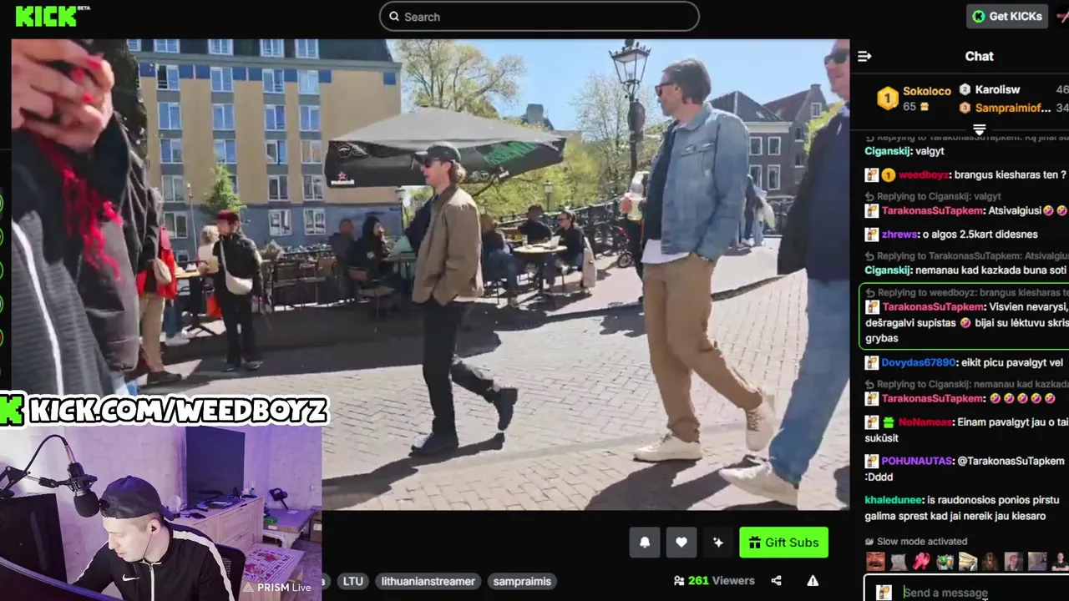
Task: Toggle stream notifications bell
Action: pyautogui.click(x=645, y=543)
